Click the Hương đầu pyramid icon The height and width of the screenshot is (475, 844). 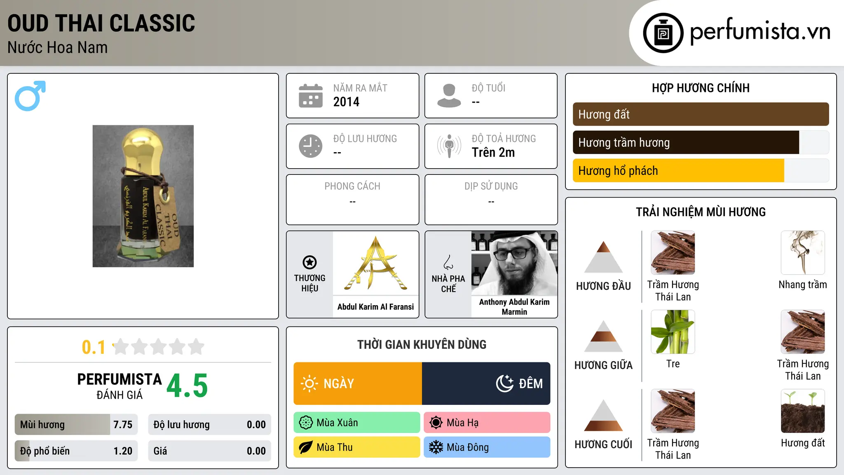click(x=603, y=257)
